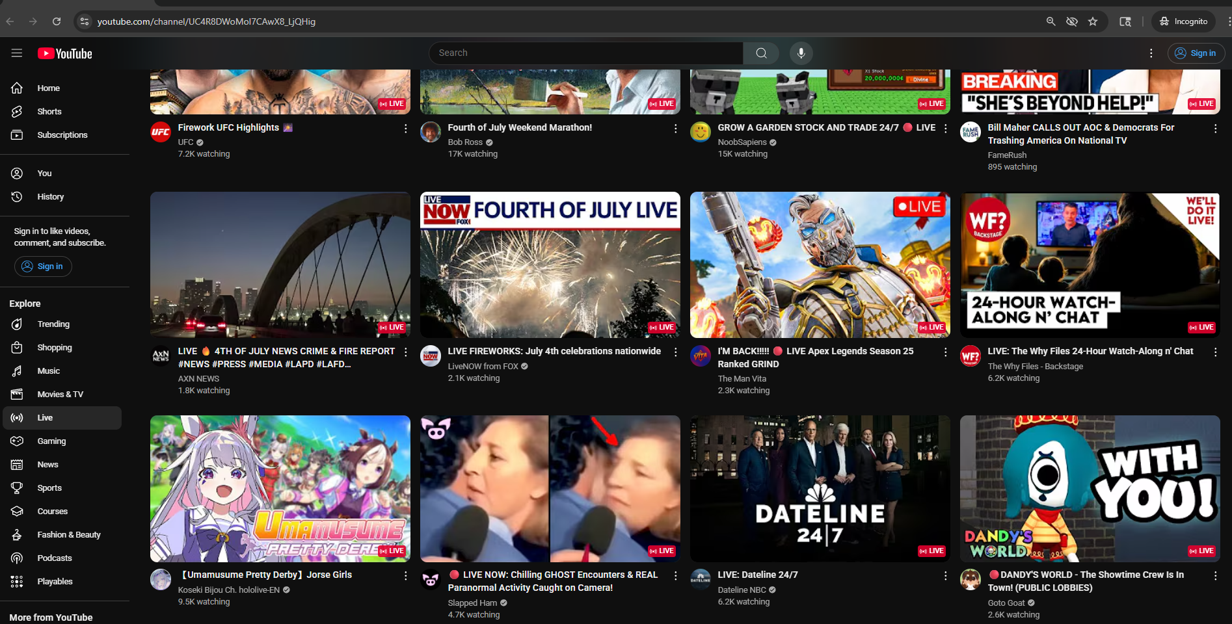1232x624 pixels.
Task: Open the Fourth of July Live fireworks thumbnail
Action: 550,265
